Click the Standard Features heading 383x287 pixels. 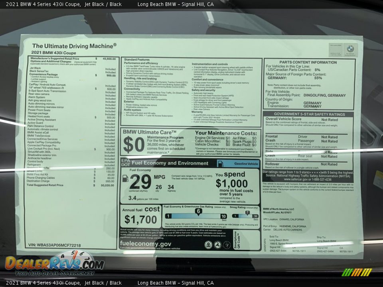[x=137, y=59]
